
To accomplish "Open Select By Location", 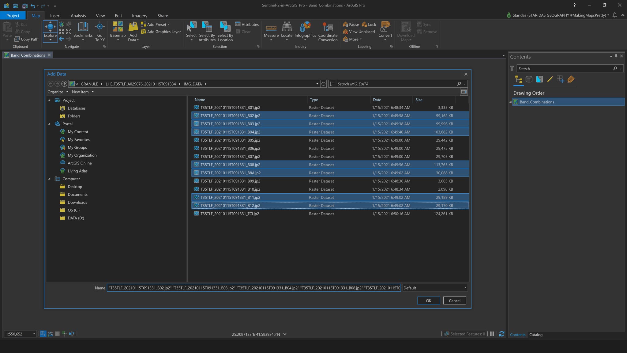I will click(x=225, y=31).
